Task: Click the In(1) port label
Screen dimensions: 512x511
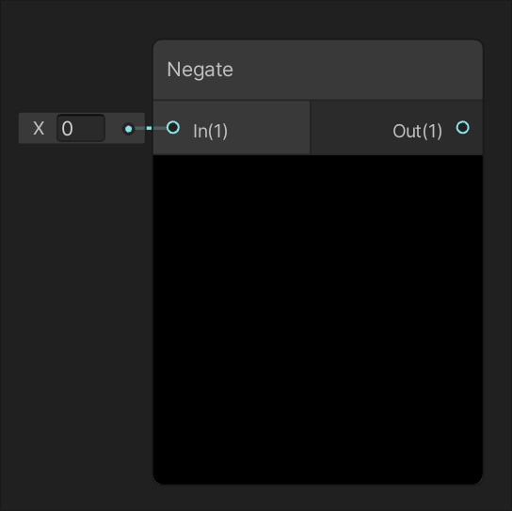Action: pyautogui.click(x=210, y=131)
